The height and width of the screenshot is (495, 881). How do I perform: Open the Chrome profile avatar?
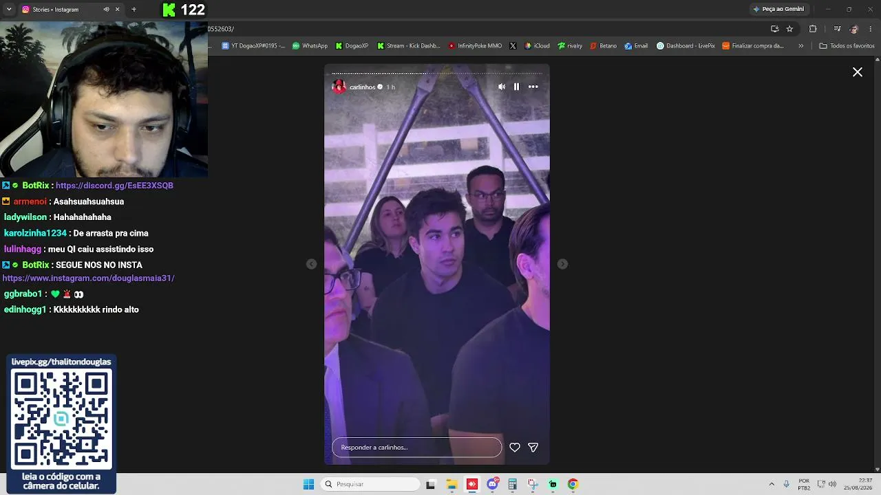tap(854, 29)
